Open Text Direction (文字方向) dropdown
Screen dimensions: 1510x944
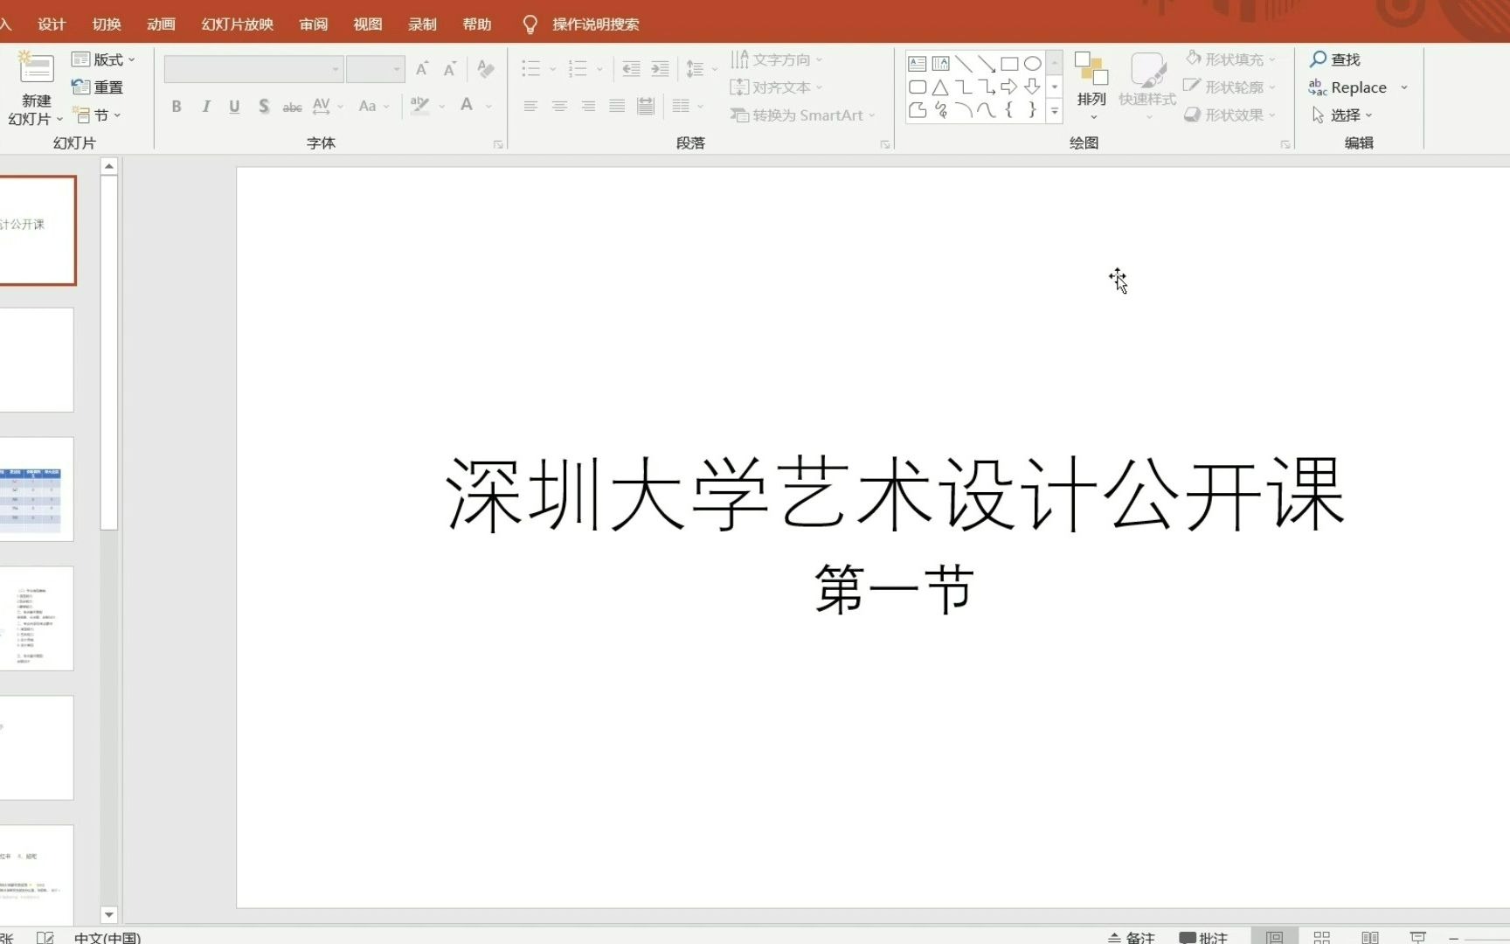tap(777, 59)
